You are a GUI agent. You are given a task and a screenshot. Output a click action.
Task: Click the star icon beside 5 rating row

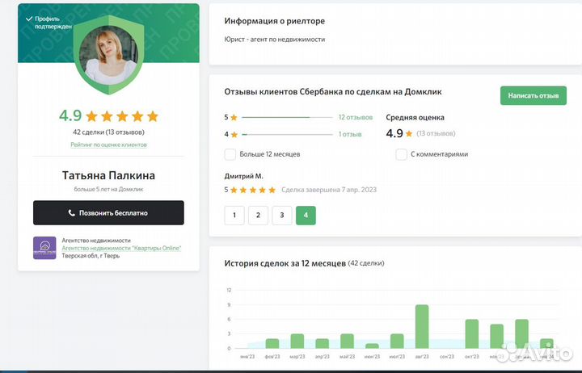coord(234,118)
